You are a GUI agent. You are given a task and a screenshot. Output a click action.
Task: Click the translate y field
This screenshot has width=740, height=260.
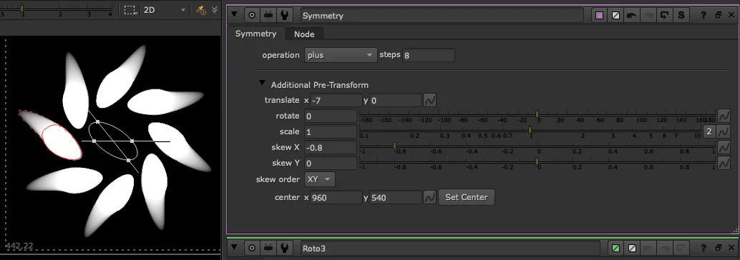pos(396,100)
